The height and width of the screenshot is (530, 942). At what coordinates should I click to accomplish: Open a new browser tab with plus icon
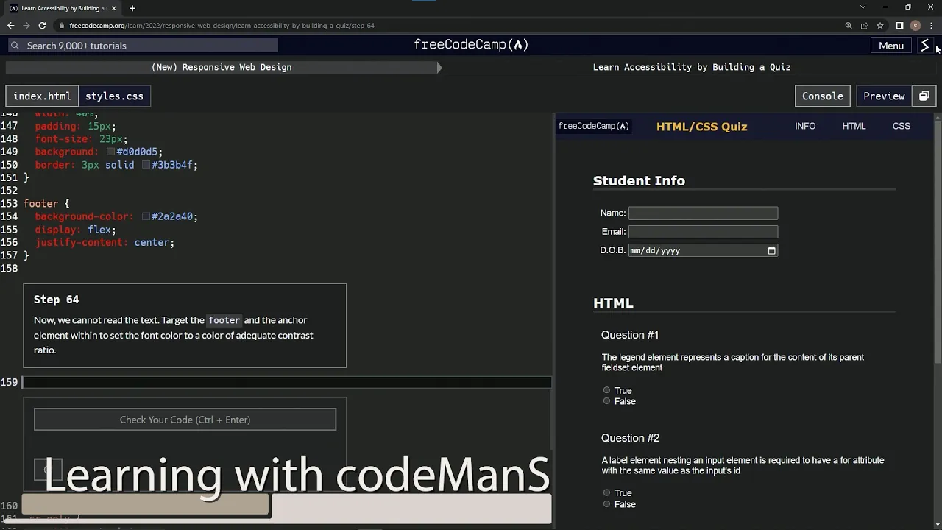pyautogui.click(x=132, y=8)
